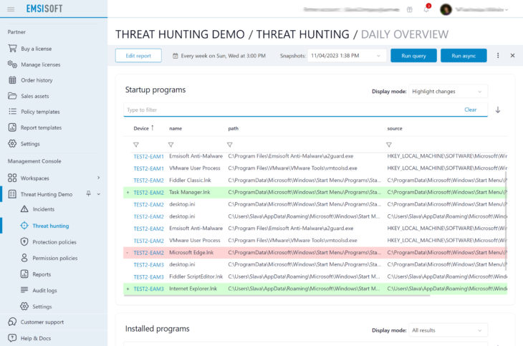Click the schedule calendar icon

pos(175,56)
